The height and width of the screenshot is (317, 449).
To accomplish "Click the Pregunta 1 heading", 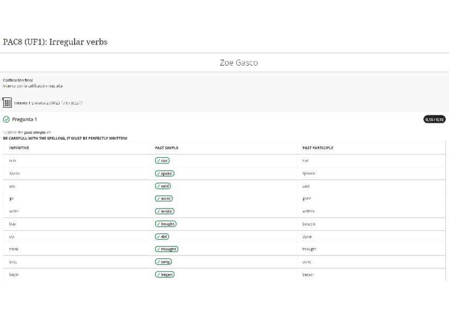I will coord(24,120).
